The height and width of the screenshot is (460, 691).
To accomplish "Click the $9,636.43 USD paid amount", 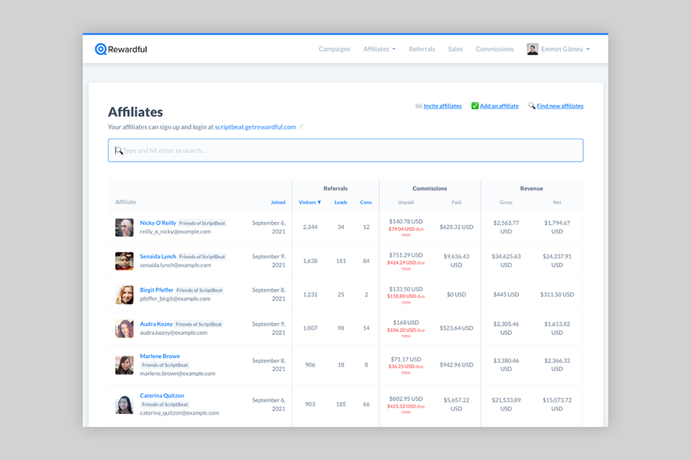I will pos(456,261).
